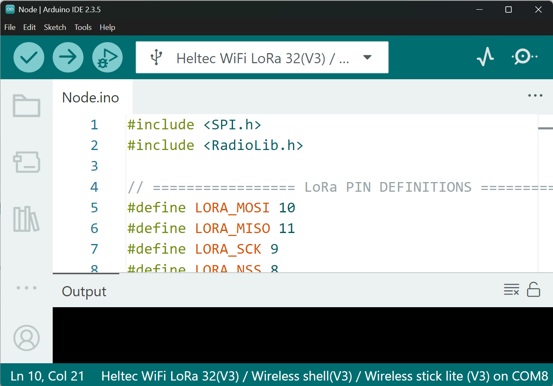Open the Sketch menu
This screenshot has height=386, width=553.
(55, 27)
